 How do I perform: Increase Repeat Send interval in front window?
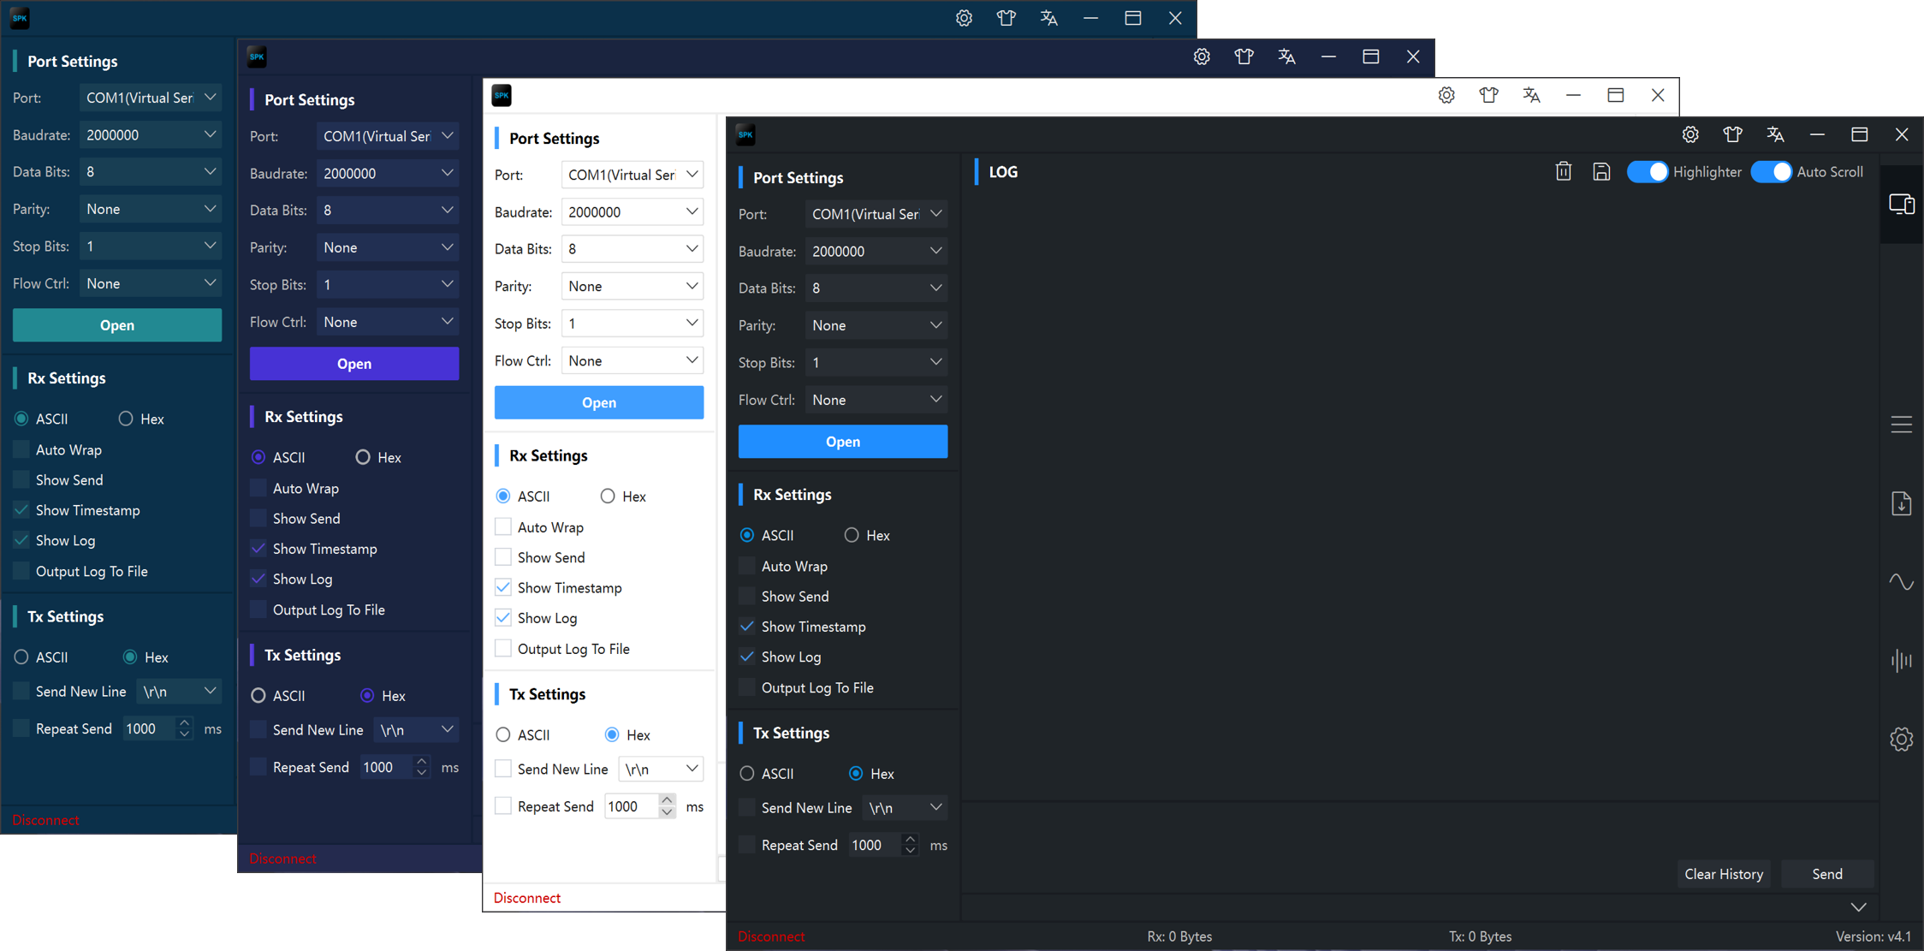tap(910, 839)
